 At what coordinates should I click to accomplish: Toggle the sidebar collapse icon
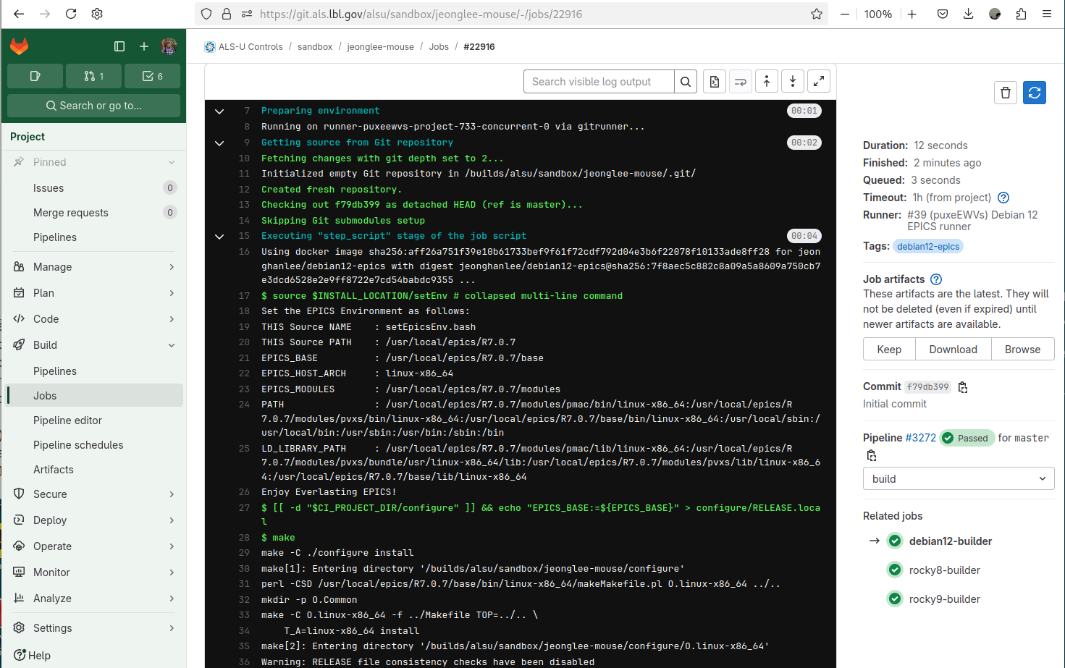tap(119, 46)
